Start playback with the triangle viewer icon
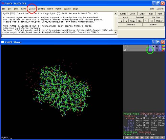 pyautogui.click(x=142, y=138)
